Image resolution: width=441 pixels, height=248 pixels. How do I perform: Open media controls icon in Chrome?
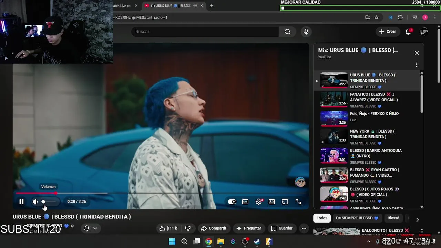click(415, 17)
